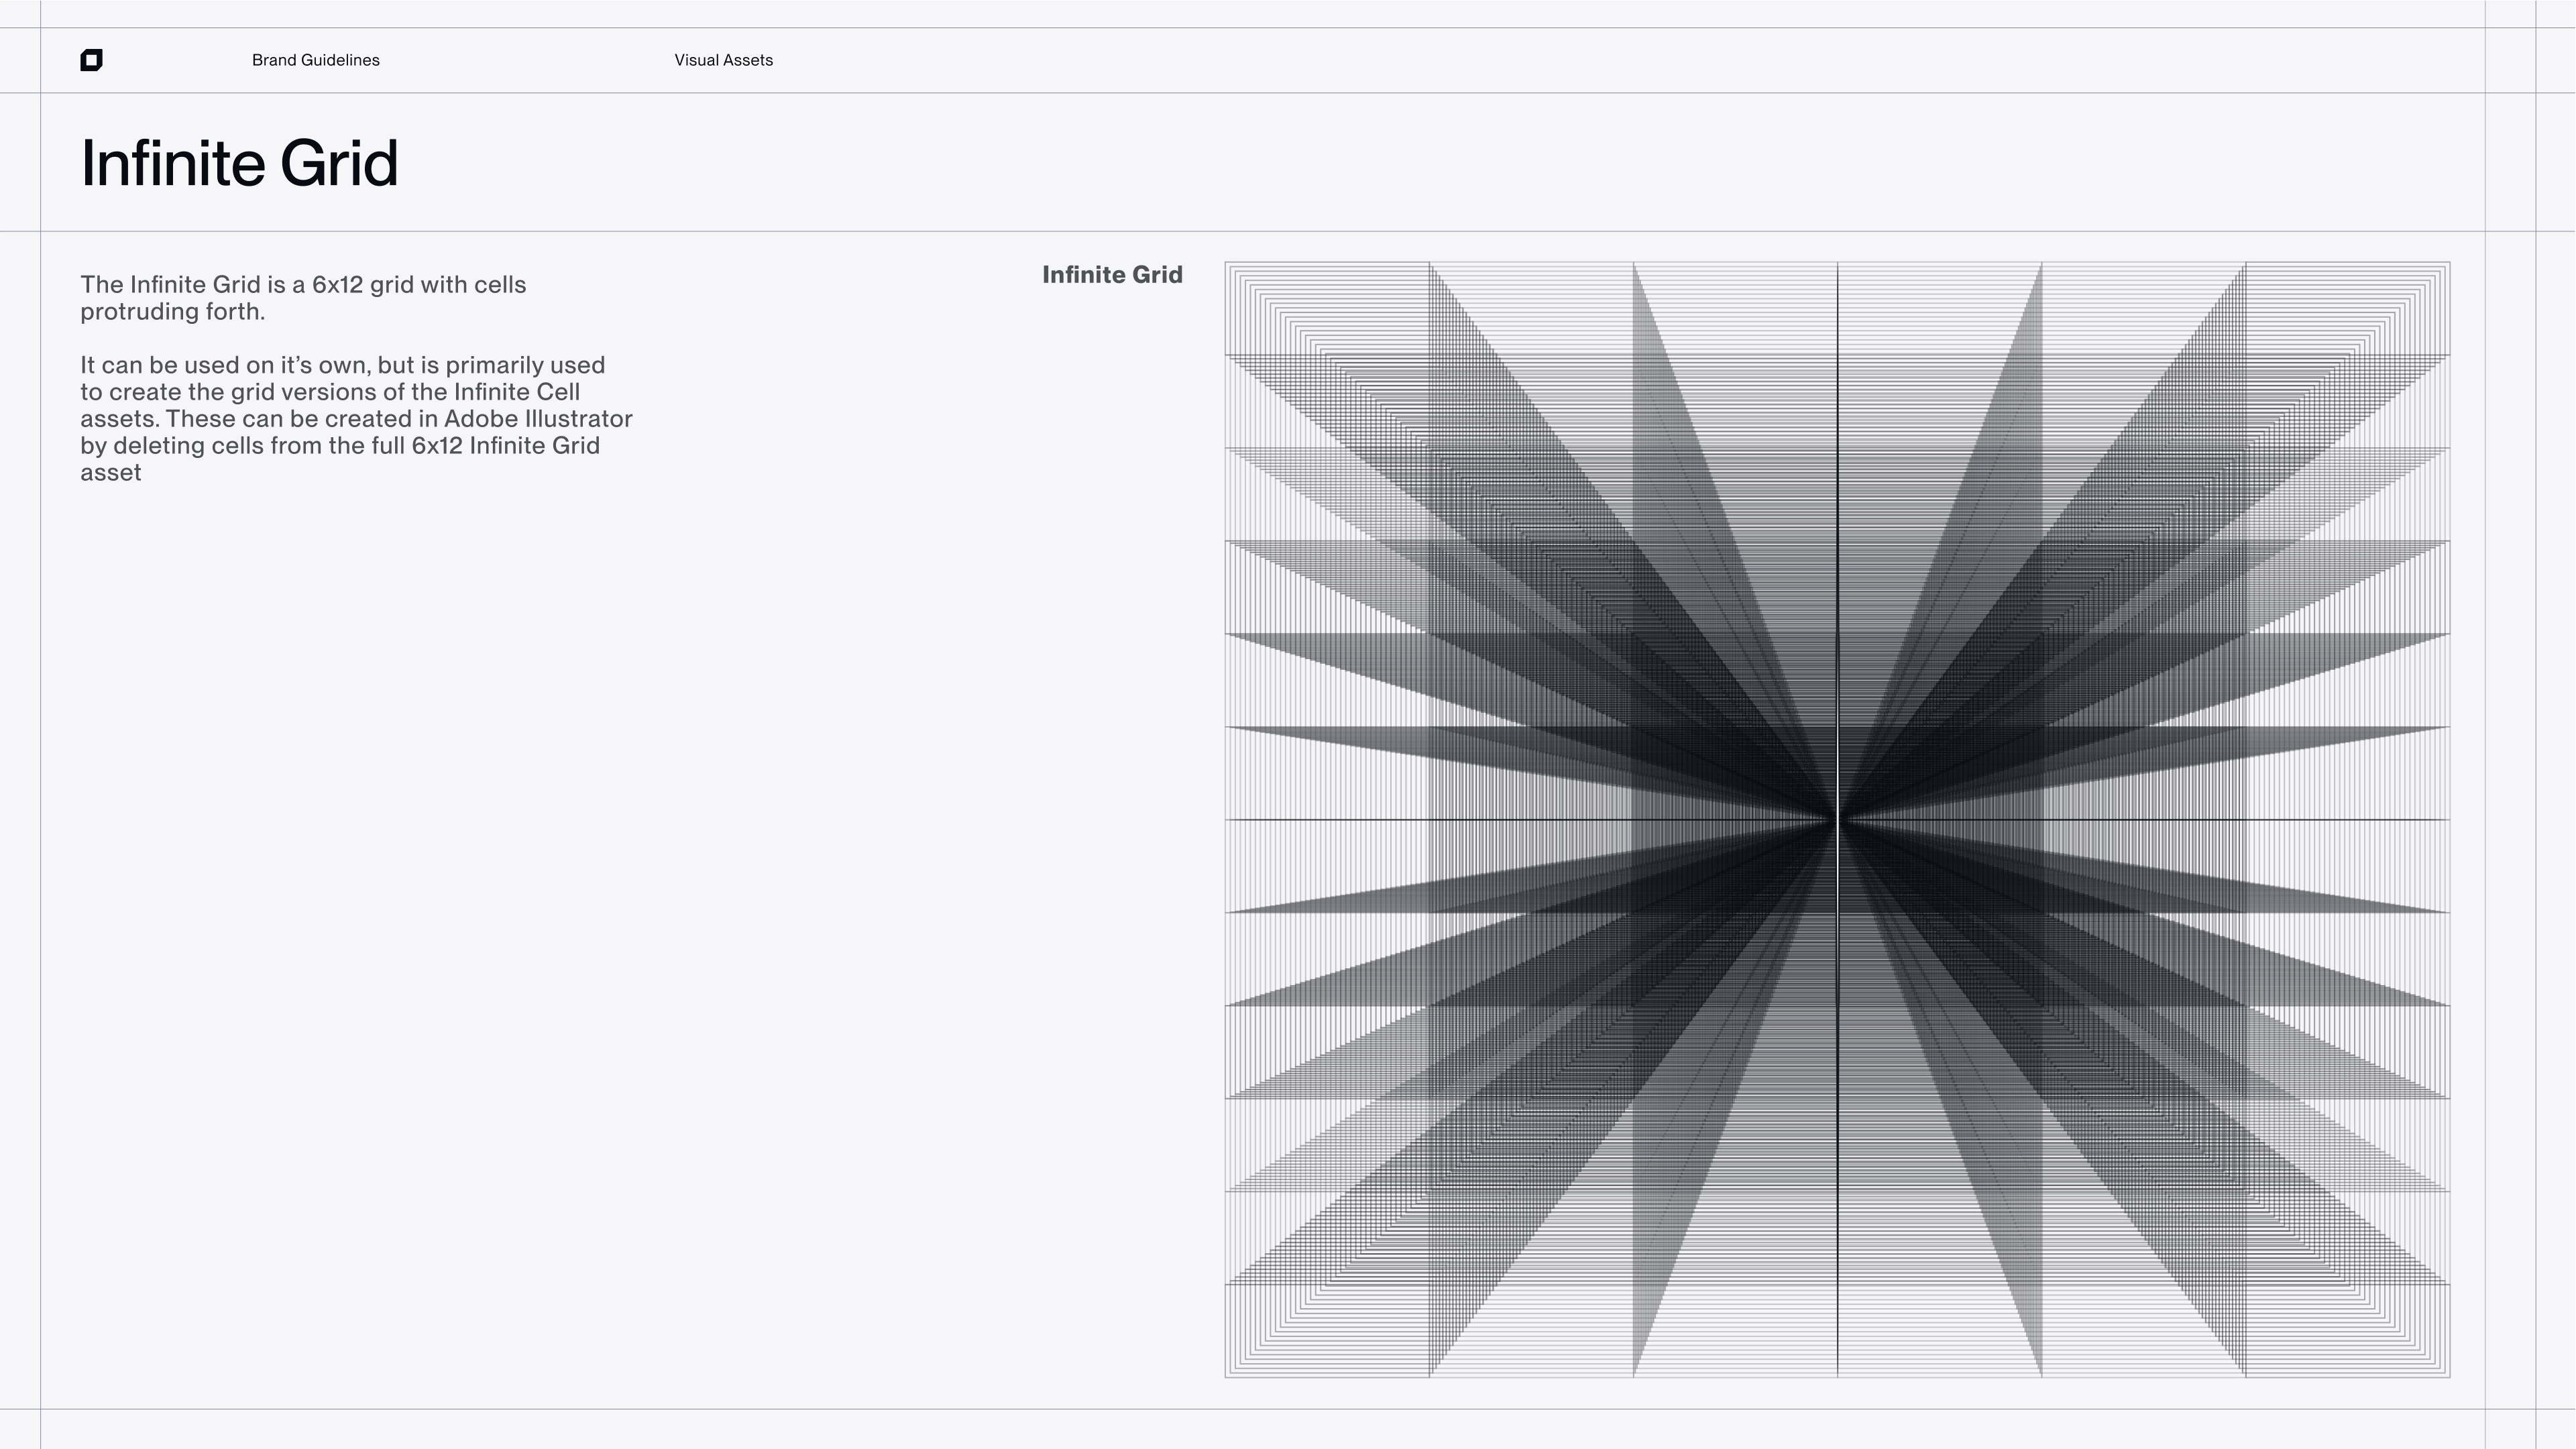Click the words 'Adobe Illustrator' in description
The image size is (2576, 1449).
(x=538, y=419)
